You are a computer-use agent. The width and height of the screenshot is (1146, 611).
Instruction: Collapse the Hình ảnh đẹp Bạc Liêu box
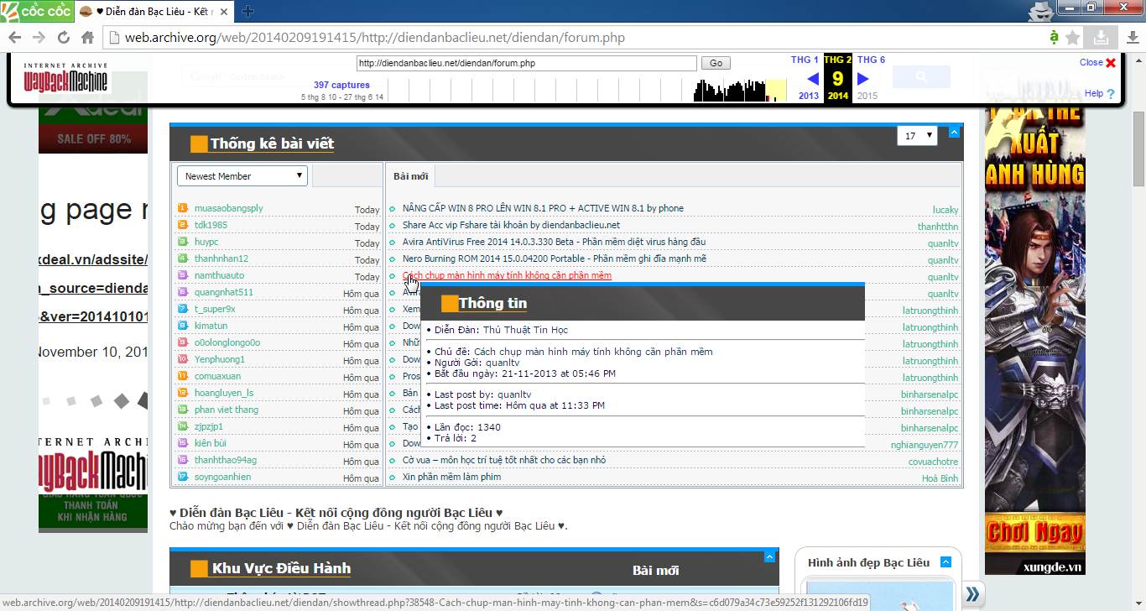coord(946,562)
